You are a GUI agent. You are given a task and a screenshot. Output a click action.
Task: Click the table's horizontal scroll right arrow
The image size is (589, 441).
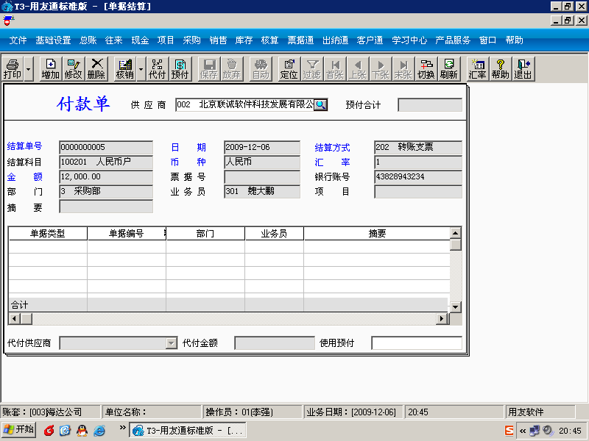(x=442, y=318)
